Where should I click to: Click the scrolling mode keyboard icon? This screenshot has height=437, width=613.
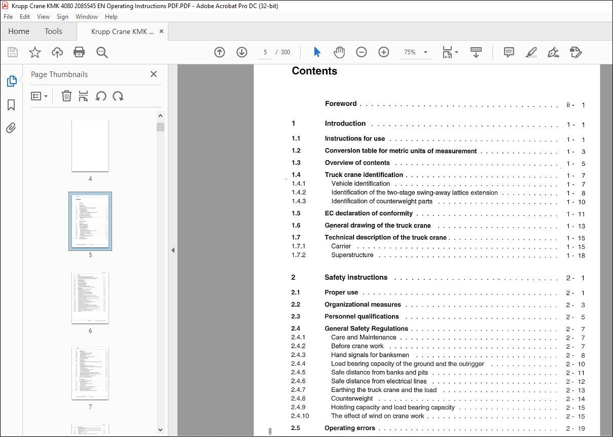[x=476, y=52]
